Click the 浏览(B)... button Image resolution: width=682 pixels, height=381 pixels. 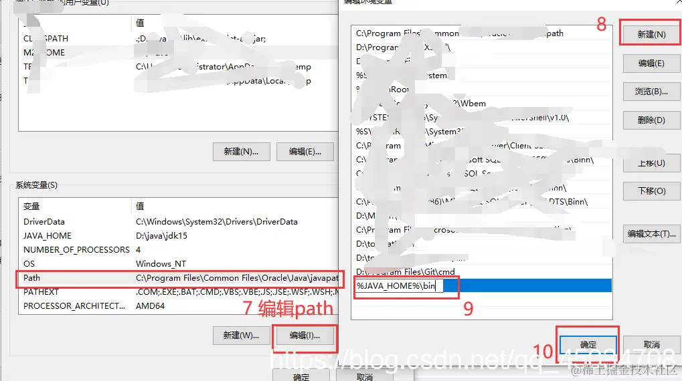651,92
